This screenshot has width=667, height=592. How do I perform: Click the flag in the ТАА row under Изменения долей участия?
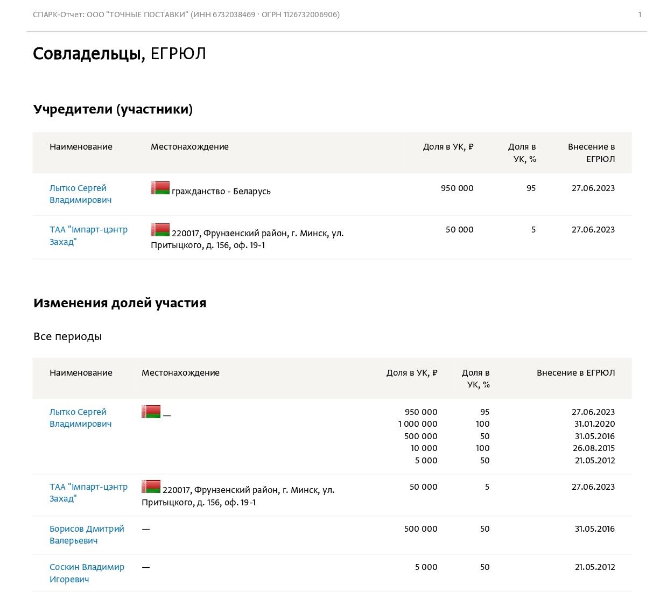click(151, 487)
